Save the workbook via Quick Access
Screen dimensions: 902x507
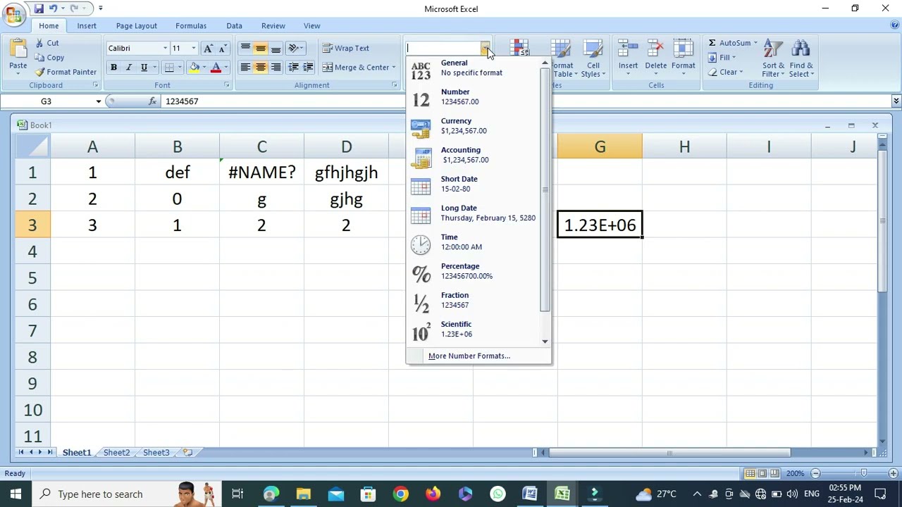[x=39, y=8]
